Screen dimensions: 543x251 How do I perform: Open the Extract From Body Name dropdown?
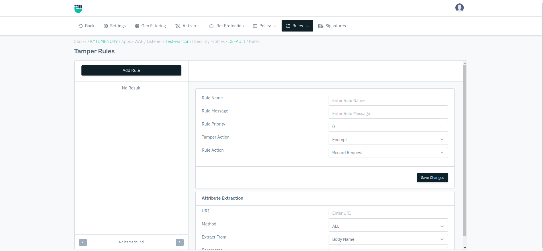(x=388, y=239)
